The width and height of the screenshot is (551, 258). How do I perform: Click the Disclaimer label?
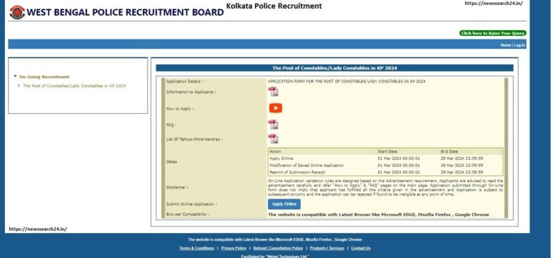point(177,188)
